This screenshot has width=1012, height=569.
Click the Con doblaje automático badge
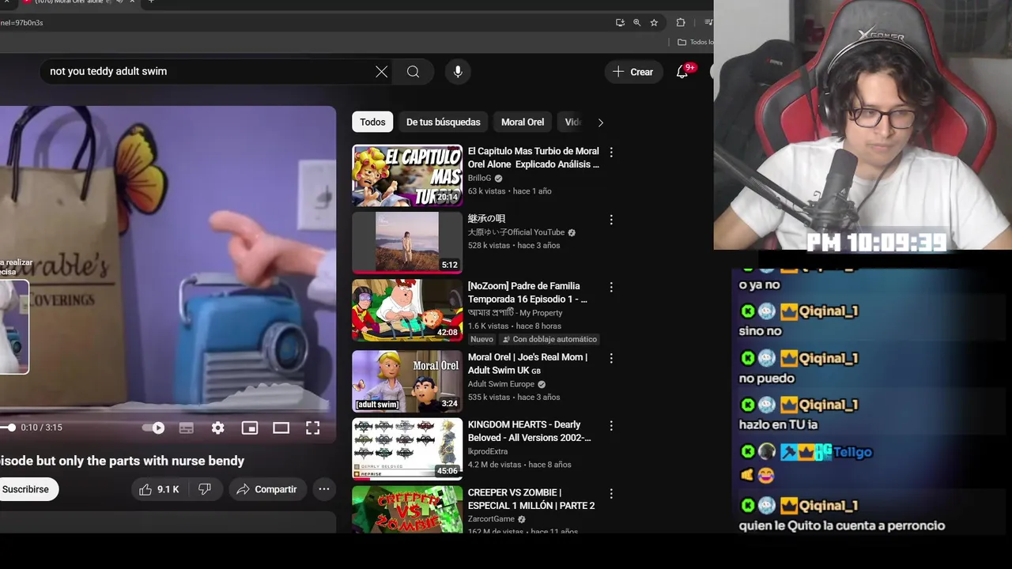549,340
